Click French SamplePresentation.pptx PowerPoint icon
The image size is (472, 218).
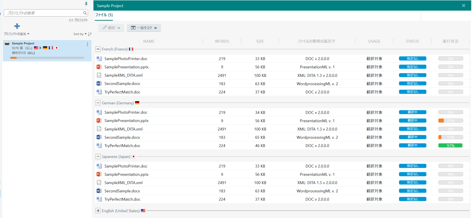click(x=99, y=67)
